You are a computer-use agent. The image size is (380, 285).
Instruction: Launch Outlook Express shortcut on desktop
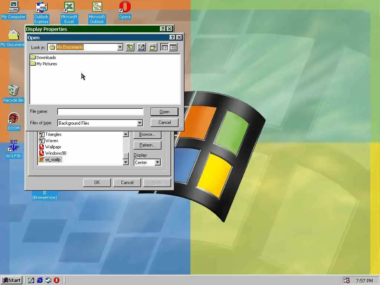(41, 13)
